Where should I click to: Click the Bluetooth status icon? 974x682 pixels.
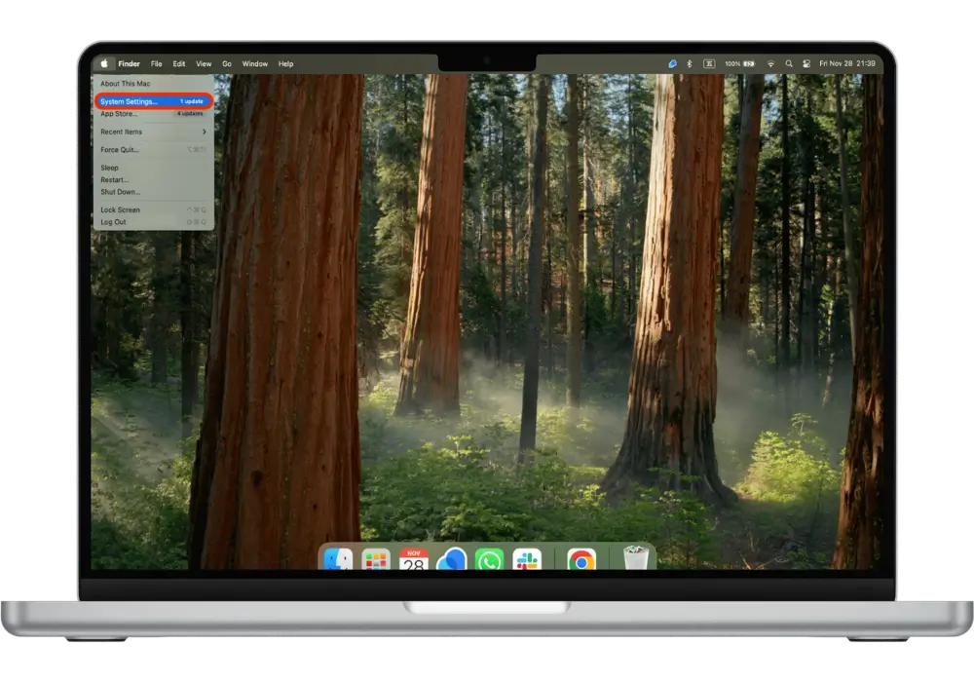pyautogui.click(x=690, y=63)
